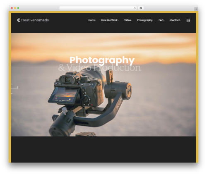The image size is (207, 175).
Task: Open the Video menu item
Action: (x=128, y=20)
